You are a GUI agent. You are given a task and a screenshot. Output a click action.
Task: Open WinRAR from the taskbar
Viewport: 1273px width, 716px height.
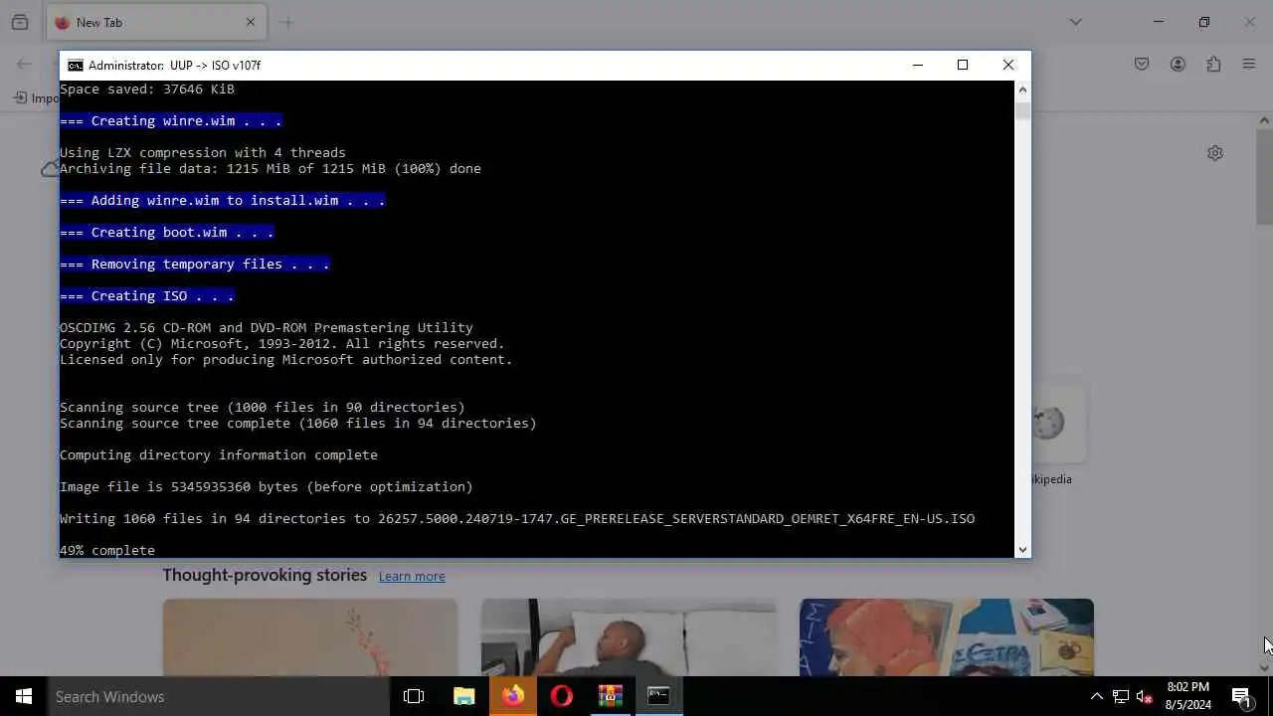(x=610, y=696)
